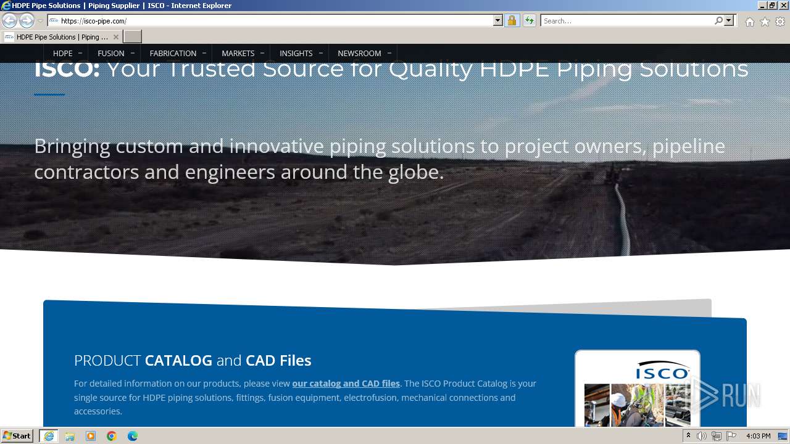
Task: Open the MARKETS menu item
Action: click(238, 54)
